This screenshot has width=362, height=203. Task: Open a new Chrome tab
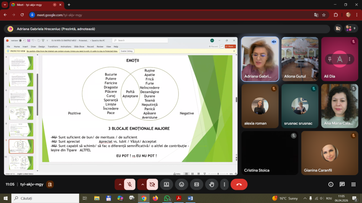coord(69,5)
